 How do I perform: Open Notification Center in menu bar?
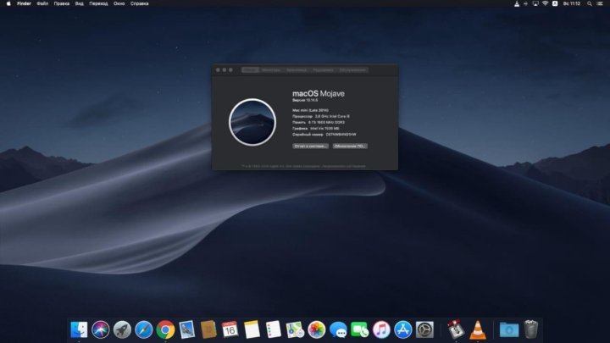coord(601,3)
